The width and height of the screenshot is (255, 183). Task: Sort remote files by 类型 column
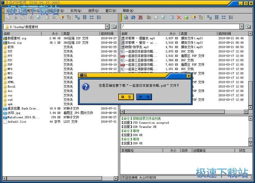coord(198,34)
